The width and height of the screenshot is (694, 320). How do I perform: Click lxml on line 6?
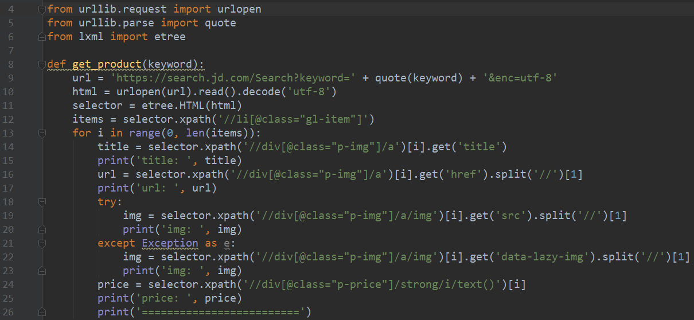pos(92,37)
